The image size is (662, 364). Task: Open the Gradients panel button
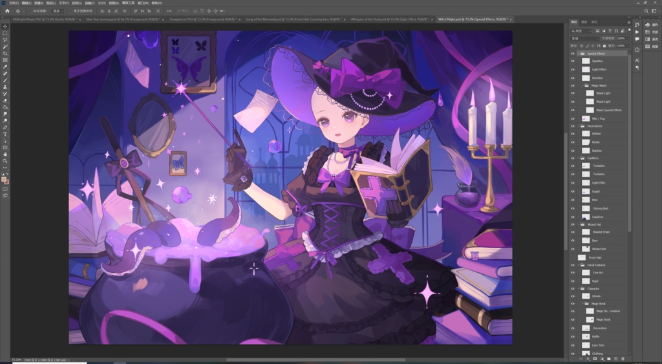(x=651, y=39)
